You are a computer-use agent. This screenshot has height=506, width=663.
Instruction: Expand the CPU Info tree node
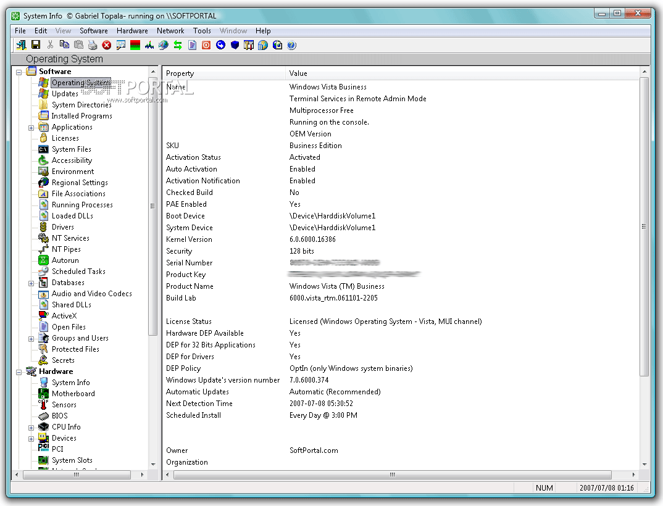[31, 428]
